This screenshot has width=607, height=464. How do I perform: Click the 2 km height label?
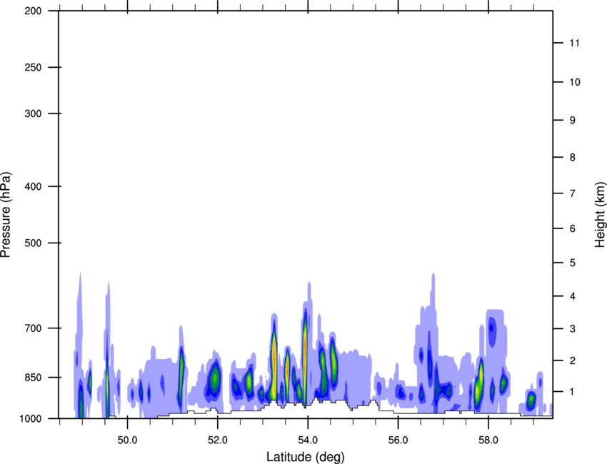[x=573, y=360]
